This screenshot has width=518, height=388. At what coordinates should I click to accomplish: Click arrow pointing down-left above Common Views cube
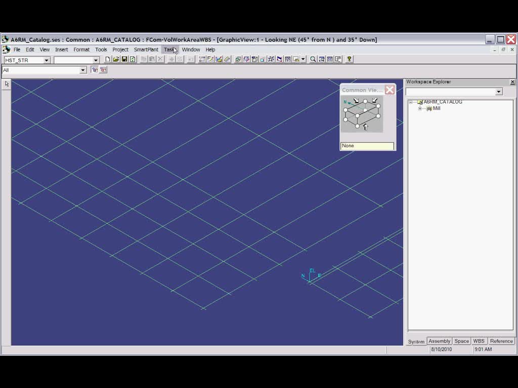click(x=375, y=100)
